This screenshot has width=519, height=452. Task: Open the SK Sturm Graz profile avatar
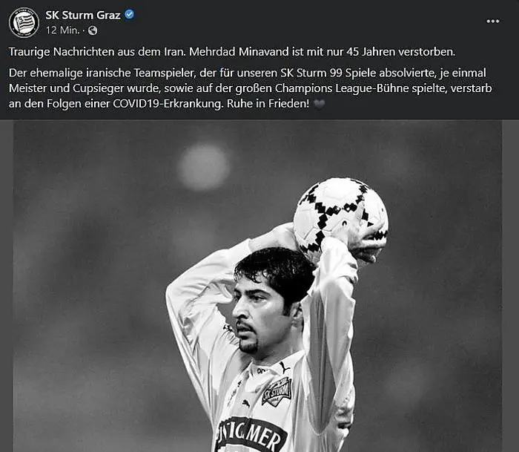[24, 22]
